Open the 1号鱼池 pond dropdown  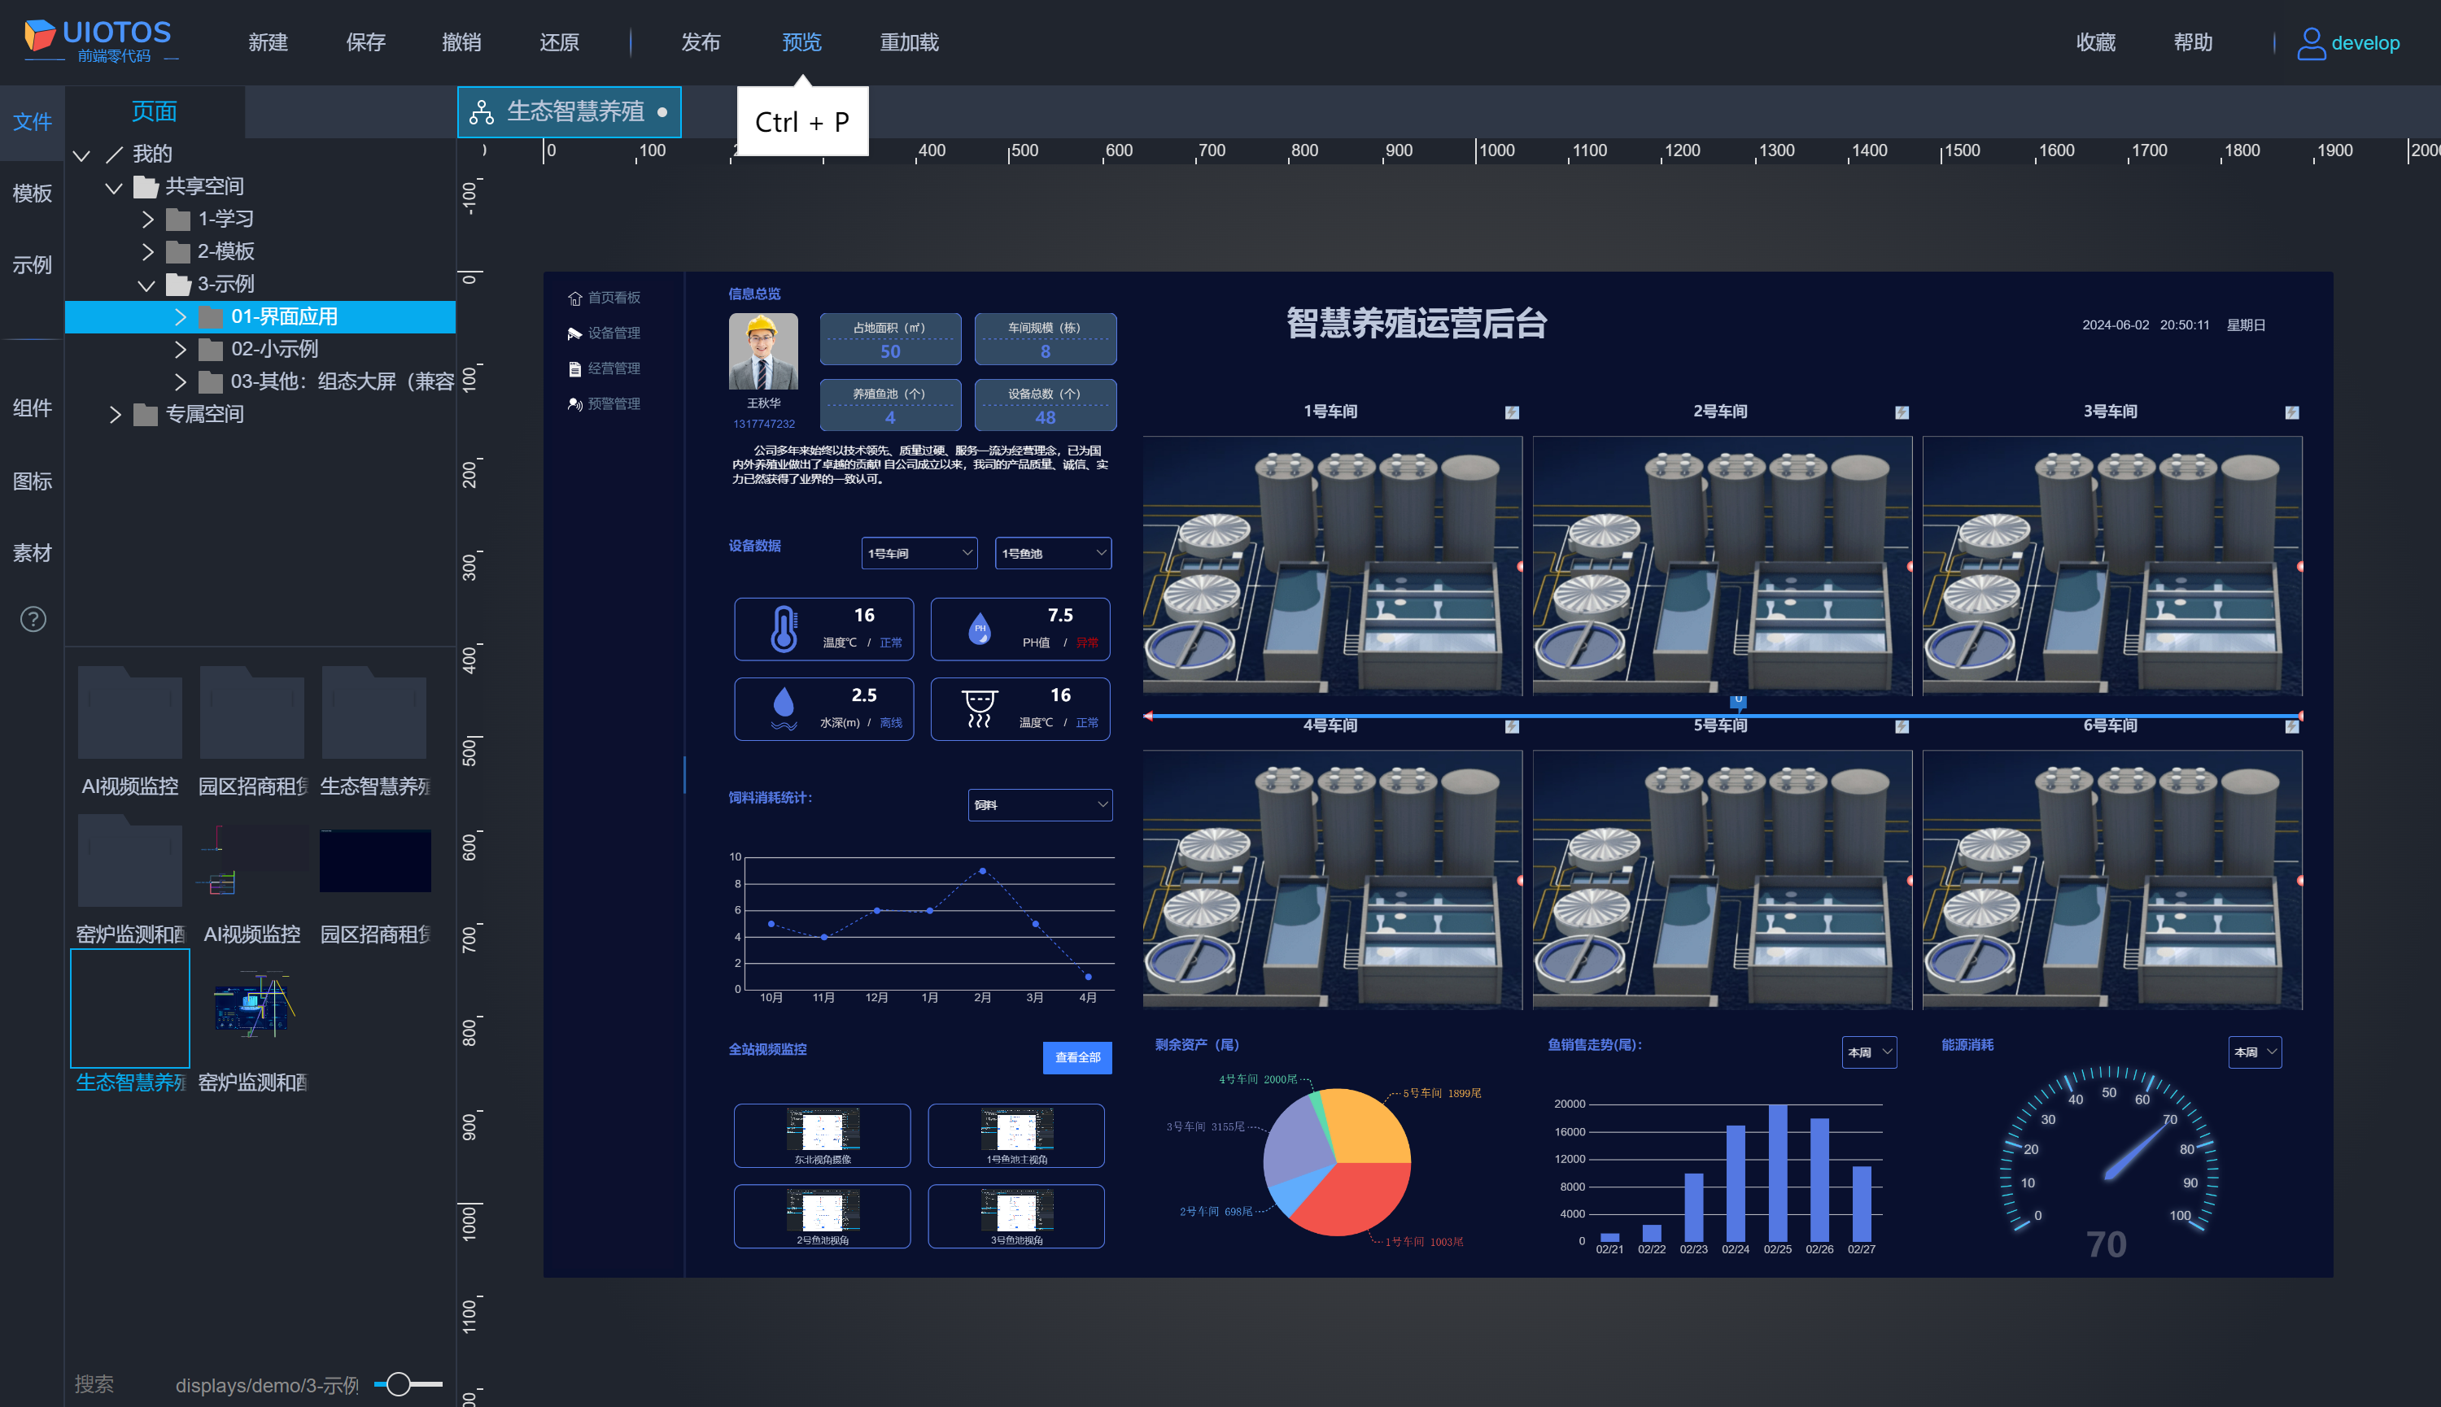[1053, 554]
